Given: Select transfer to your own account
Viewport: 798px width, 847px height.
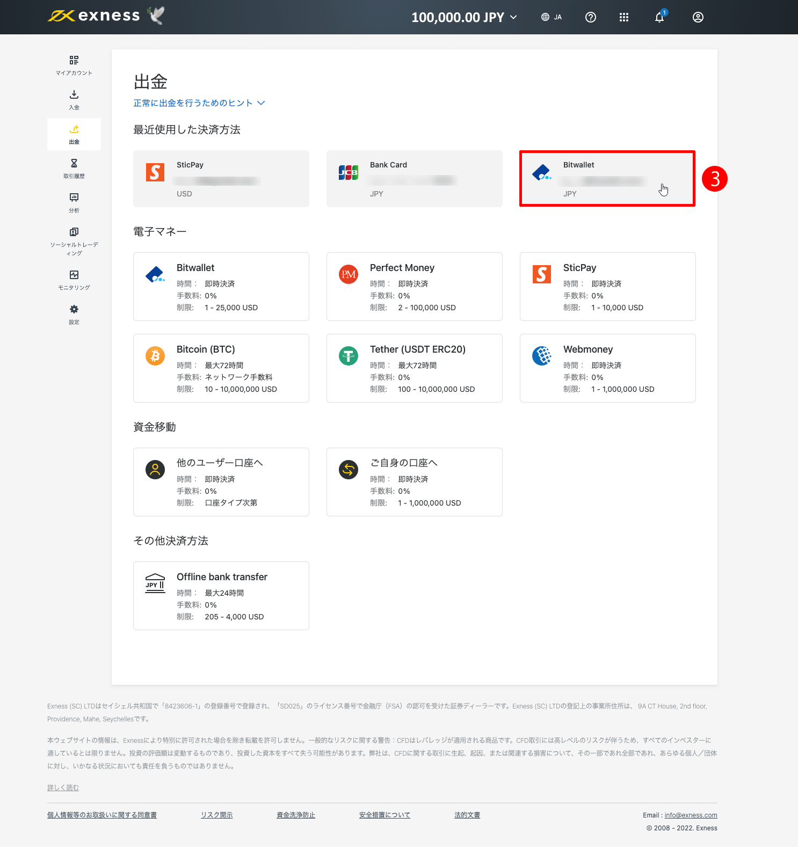Looking at the screenshot, I should (x=415, y=482).
